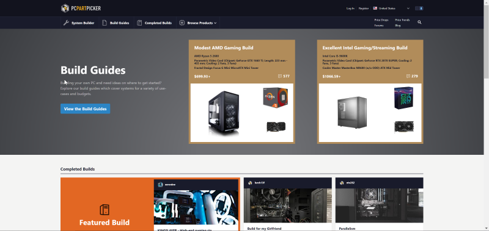This screenshot has width=489, height=231.
Task: Click the Build Guides document icon in navbar
Action: pyautogui.click(x=105, y=23)
